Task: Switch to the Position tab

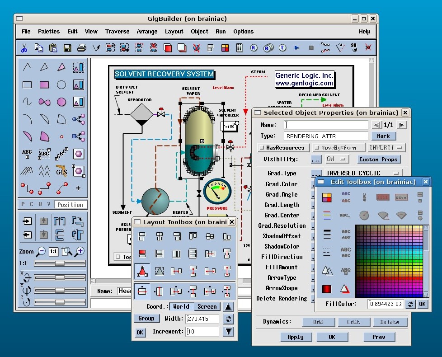Action: click(x=71, y=204)
